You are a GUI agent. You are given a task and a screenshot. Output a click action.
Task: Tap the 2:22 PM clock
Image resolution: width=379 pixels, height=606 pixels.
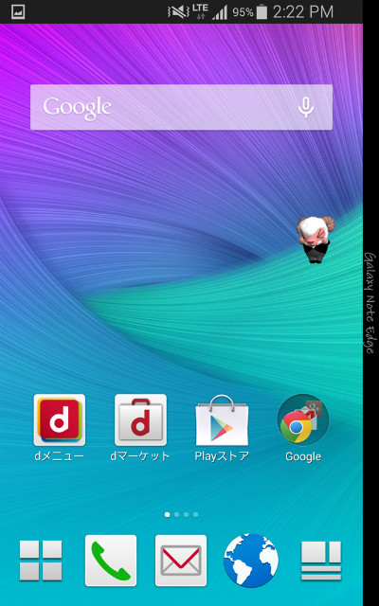(x=303, y=12)
